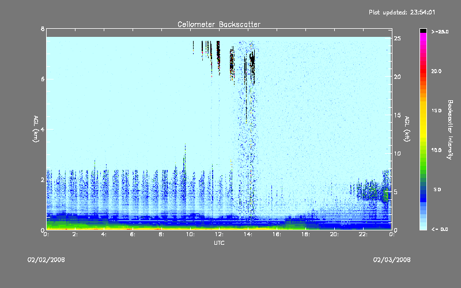Click the 25 tick on the kft axis
Viewport: 461px width, 288px height.
(397, 39)
